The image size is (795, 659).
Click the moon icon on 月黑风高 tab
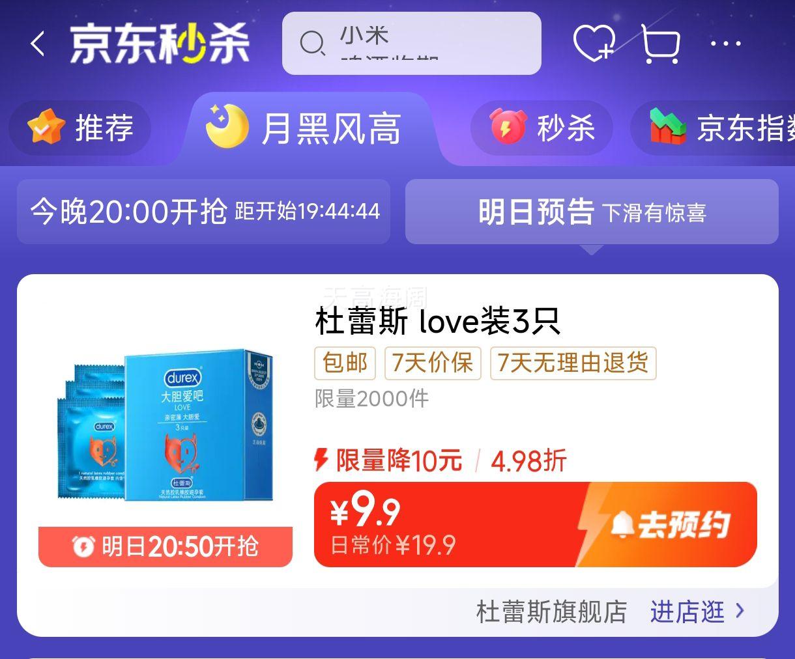pos(227,126)
